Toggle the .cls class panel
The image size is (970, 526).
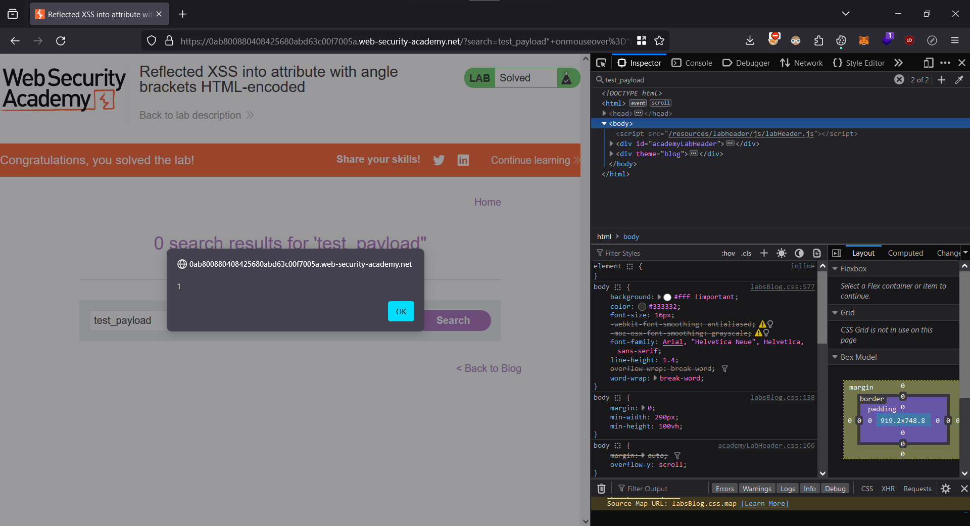(746, 253)
